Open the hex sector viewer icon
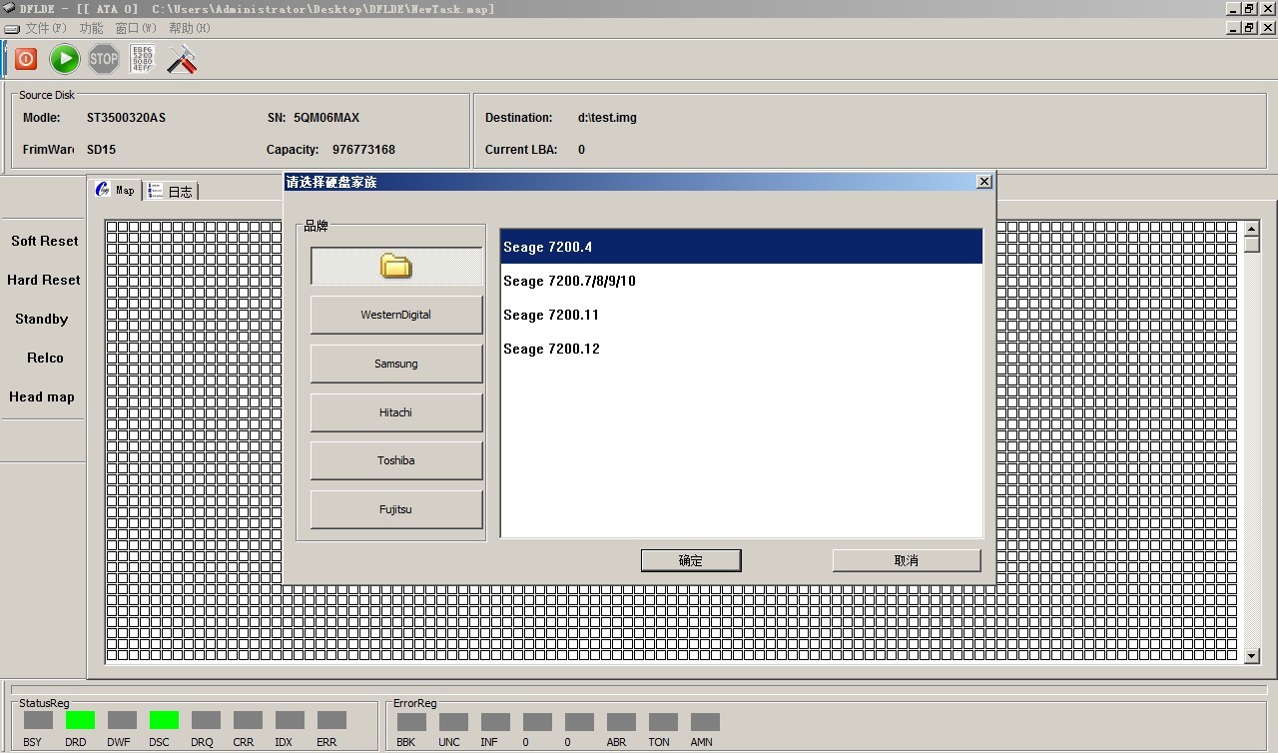This screenshot has width=1278, height=753. (142, 59)
